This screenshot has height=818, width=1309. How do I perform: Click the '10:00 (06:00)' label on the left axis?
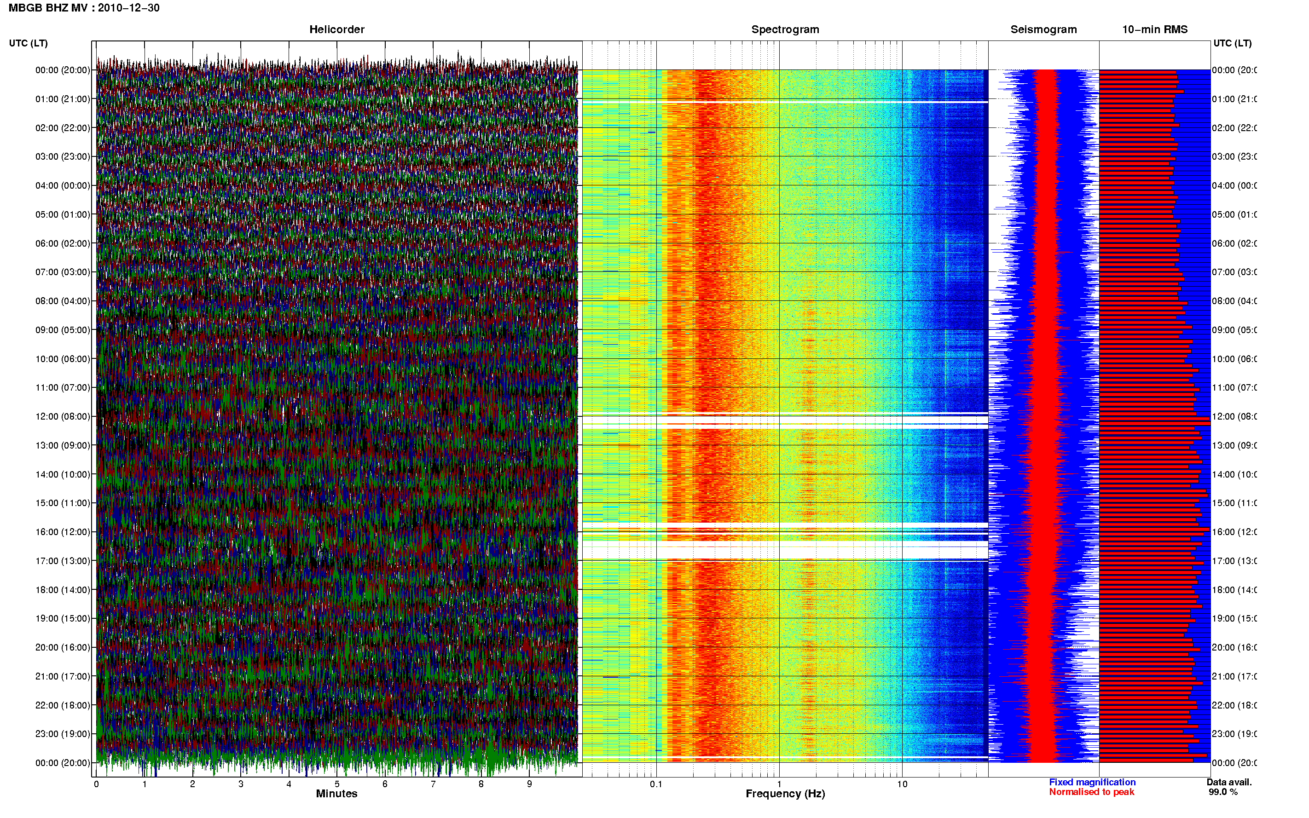[63, 359]
